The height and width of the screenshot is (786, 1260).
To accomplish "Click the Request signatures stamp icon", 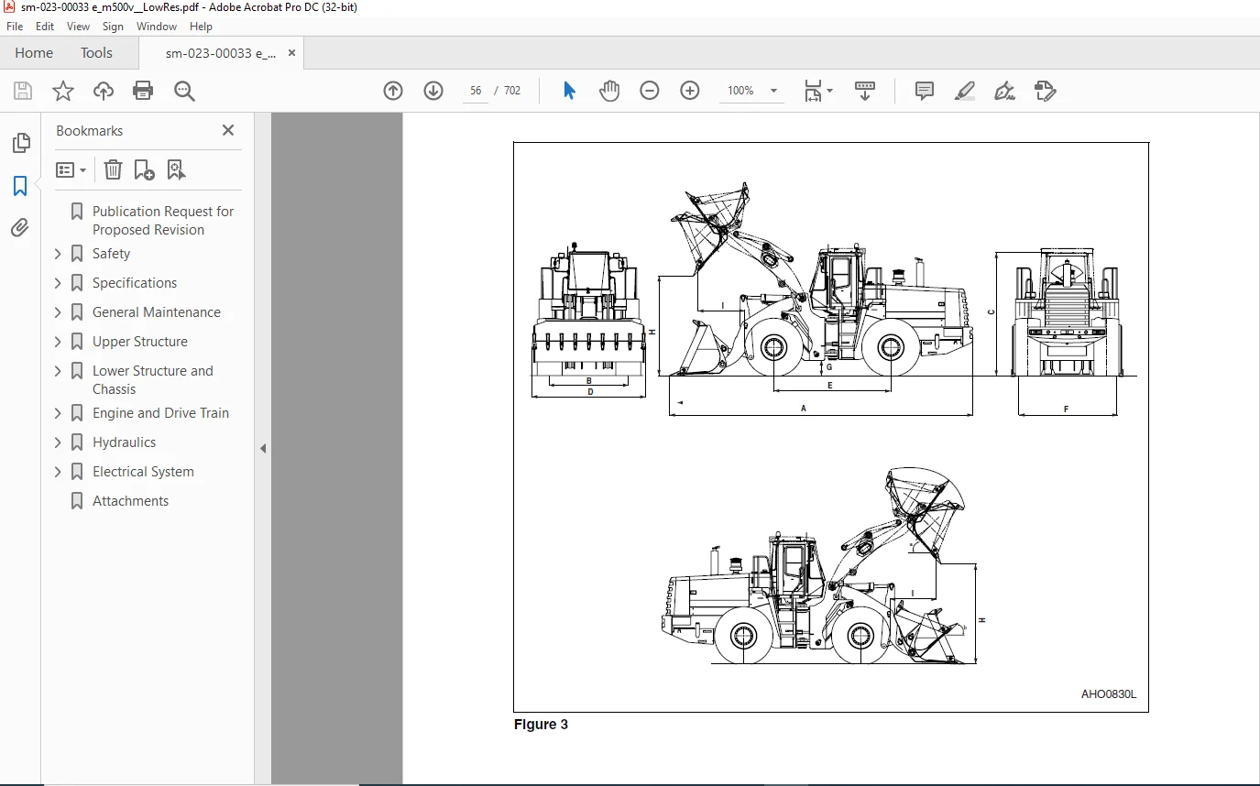I will (1046, 91).
